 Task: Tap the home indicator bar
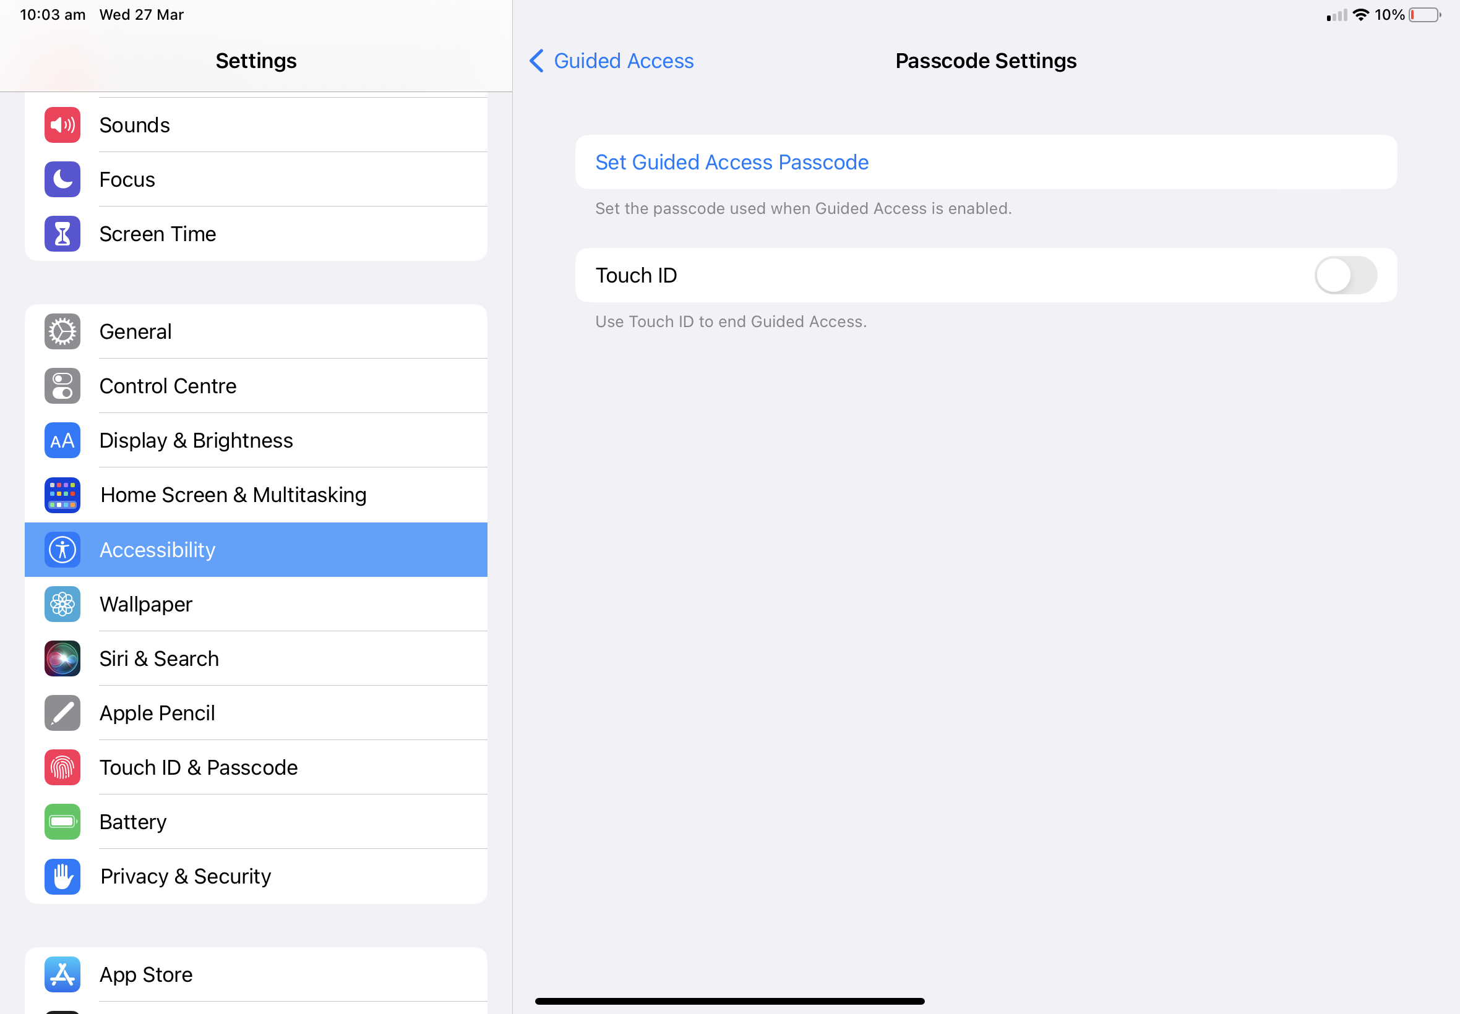pyautogui.click(x=729, y=1001)
